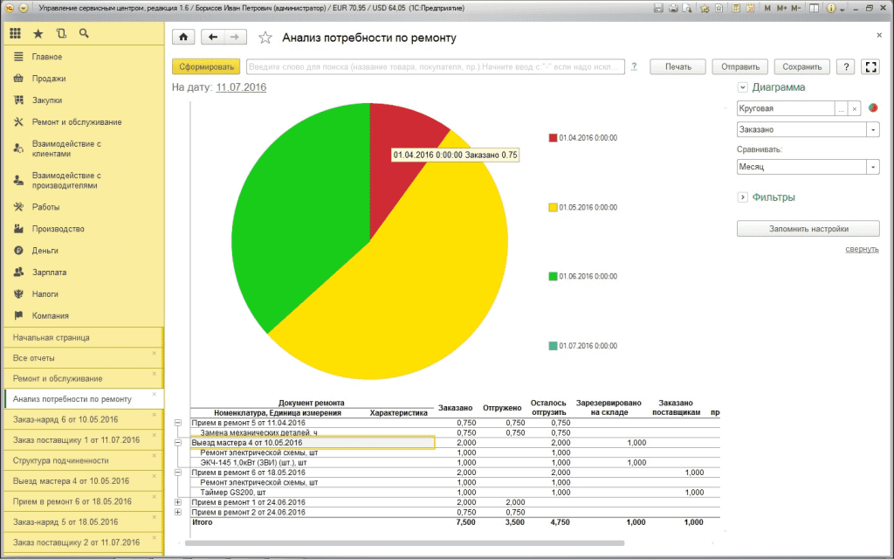Go to the home page icon button

click(183, 37)
